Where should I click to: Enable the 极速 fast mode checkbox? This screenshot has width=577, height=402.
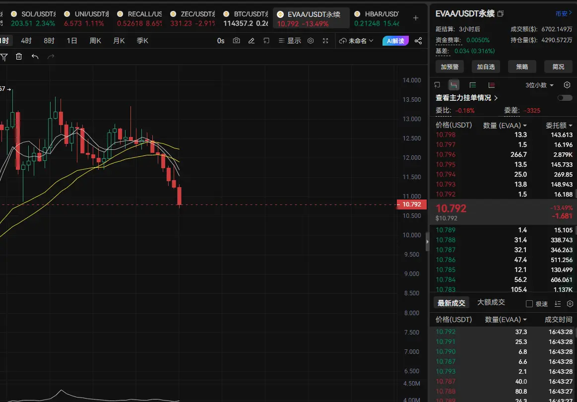(529, 304)
